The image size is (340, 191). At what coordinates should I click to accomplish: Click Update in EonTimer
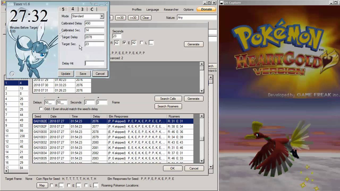66,74
